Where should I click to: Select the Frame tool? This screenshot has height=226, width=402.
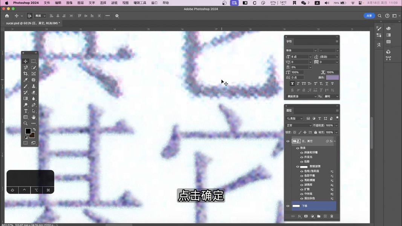pyautogui.click(x=34, y=74)
